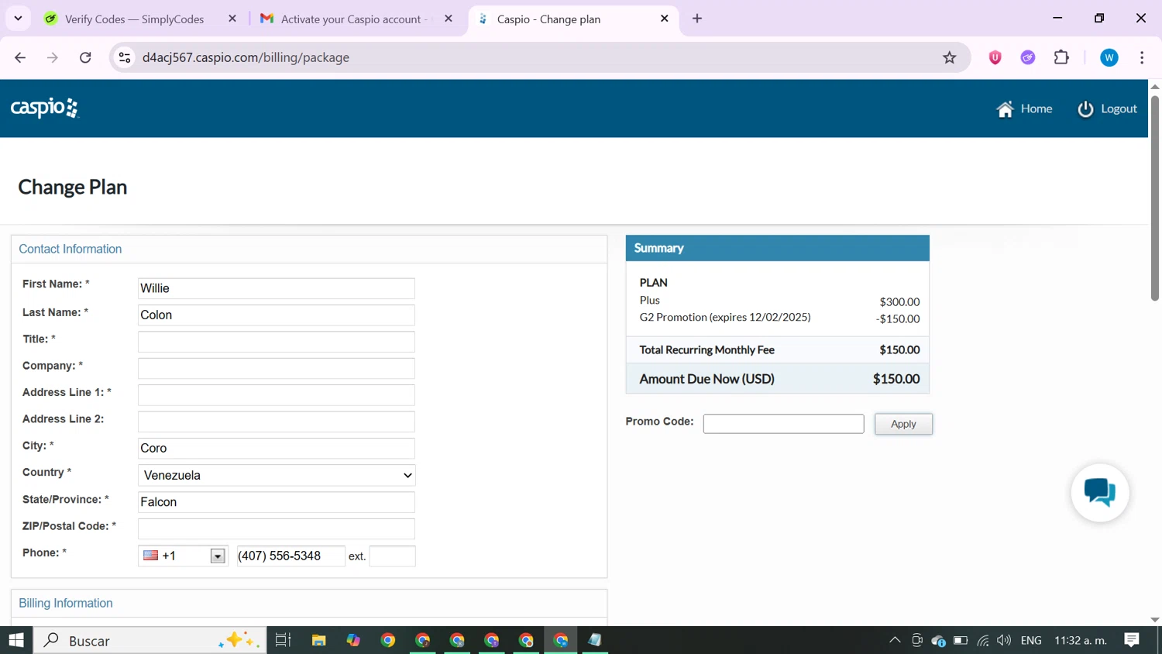
Task: Open Chrome three-dot menu
Action: point(1142,57)
